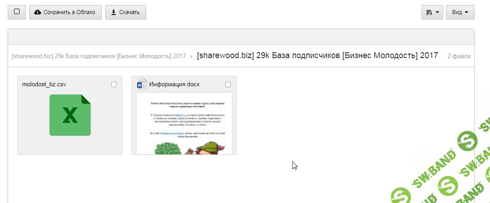Go to the parent folder in the gray breadcrumb
This screenshot has width=490, height=203.
[99, 56]
